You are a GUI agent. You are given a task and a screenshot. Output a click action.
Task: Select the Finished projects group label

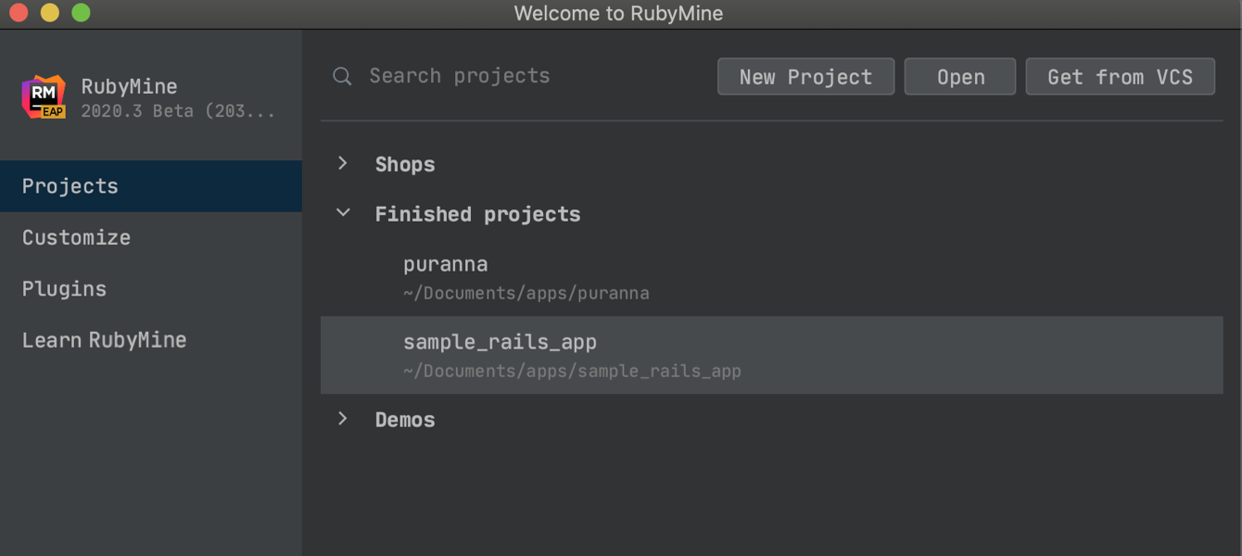point(477,214)
